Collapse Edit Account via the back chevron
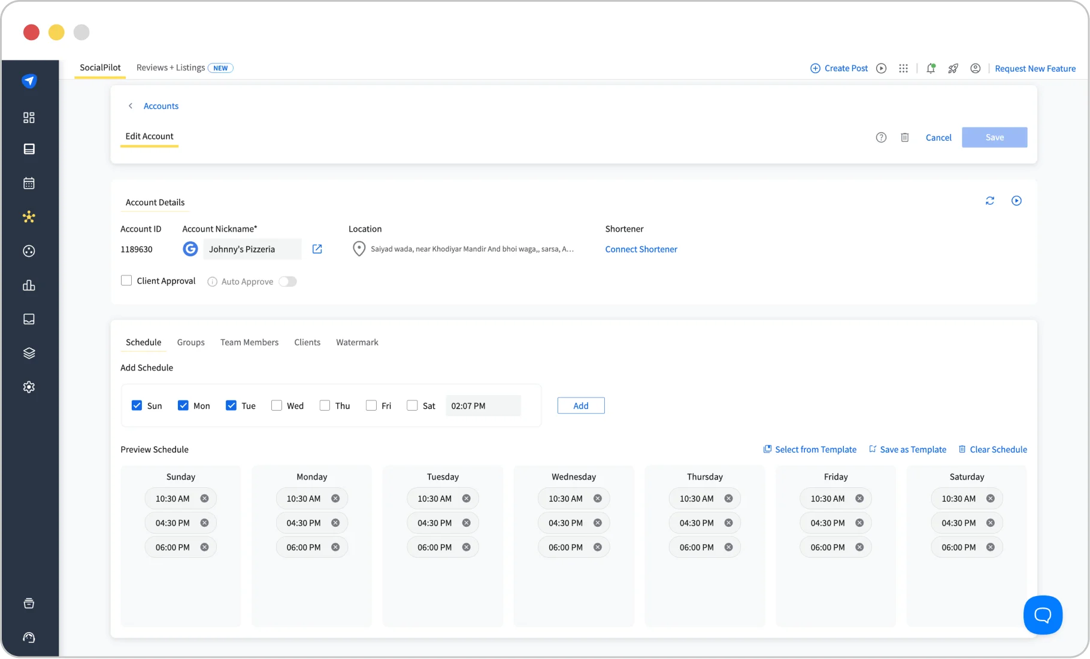 pyautogui.click(x=131, y=105)
